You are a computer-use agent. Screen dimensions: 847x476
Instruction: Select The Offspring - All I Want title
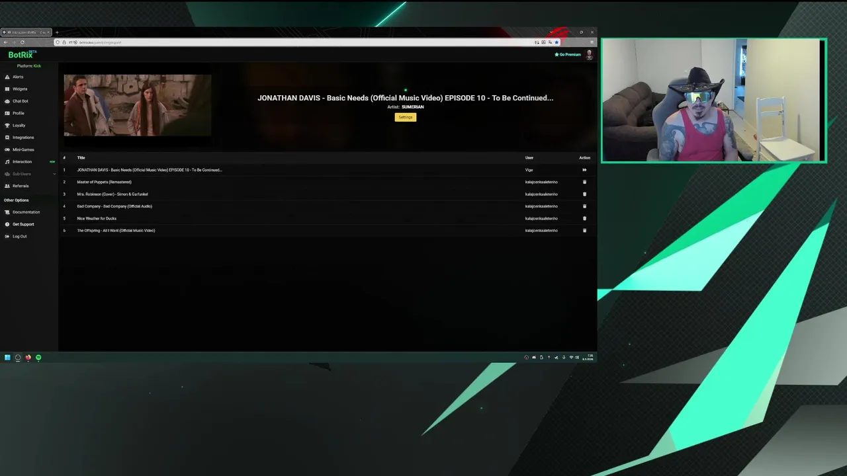pos(116,230)
